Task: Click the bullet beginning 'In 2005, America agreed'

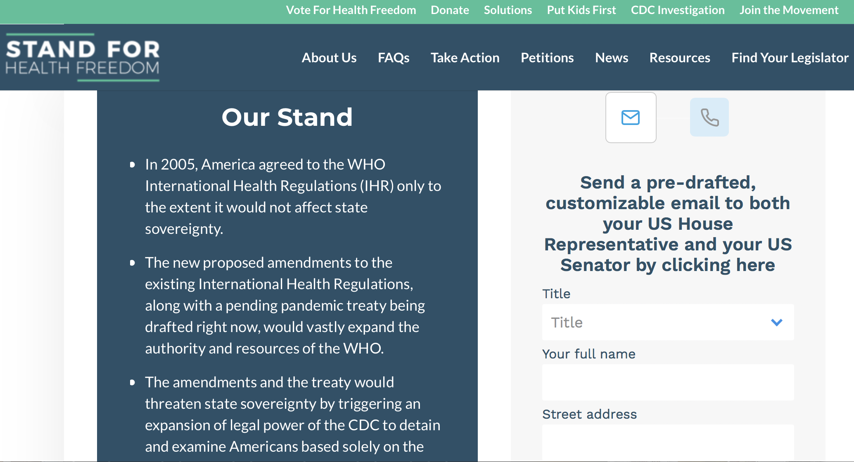Action: click(x=293, y=196)
